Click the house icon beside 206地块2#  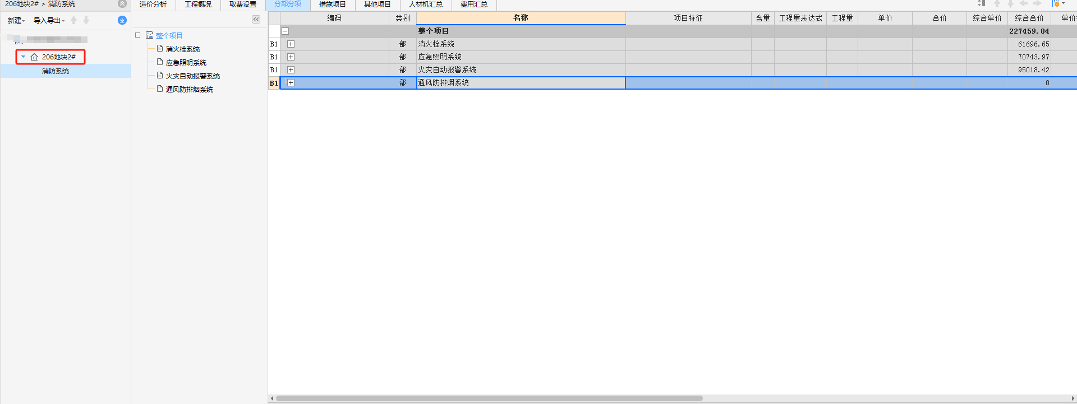[34, 57]
